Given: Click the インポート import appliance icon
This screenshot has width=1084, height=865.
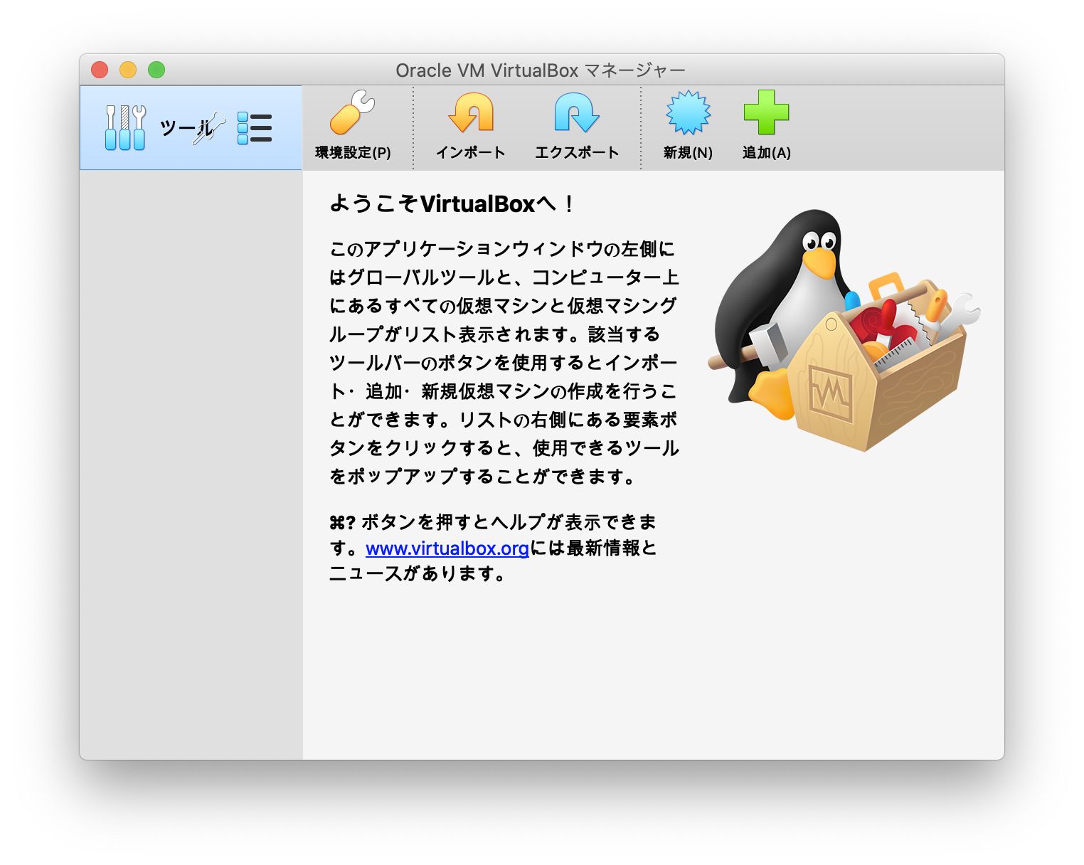Looking at the screenshot, I should 471,112.
